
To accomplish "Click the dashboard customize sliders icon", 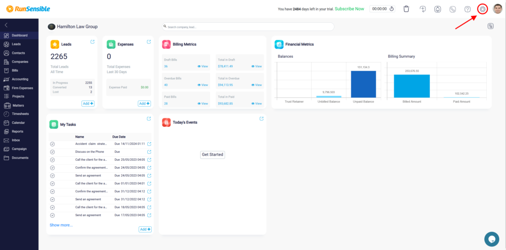I will [490, 27].
